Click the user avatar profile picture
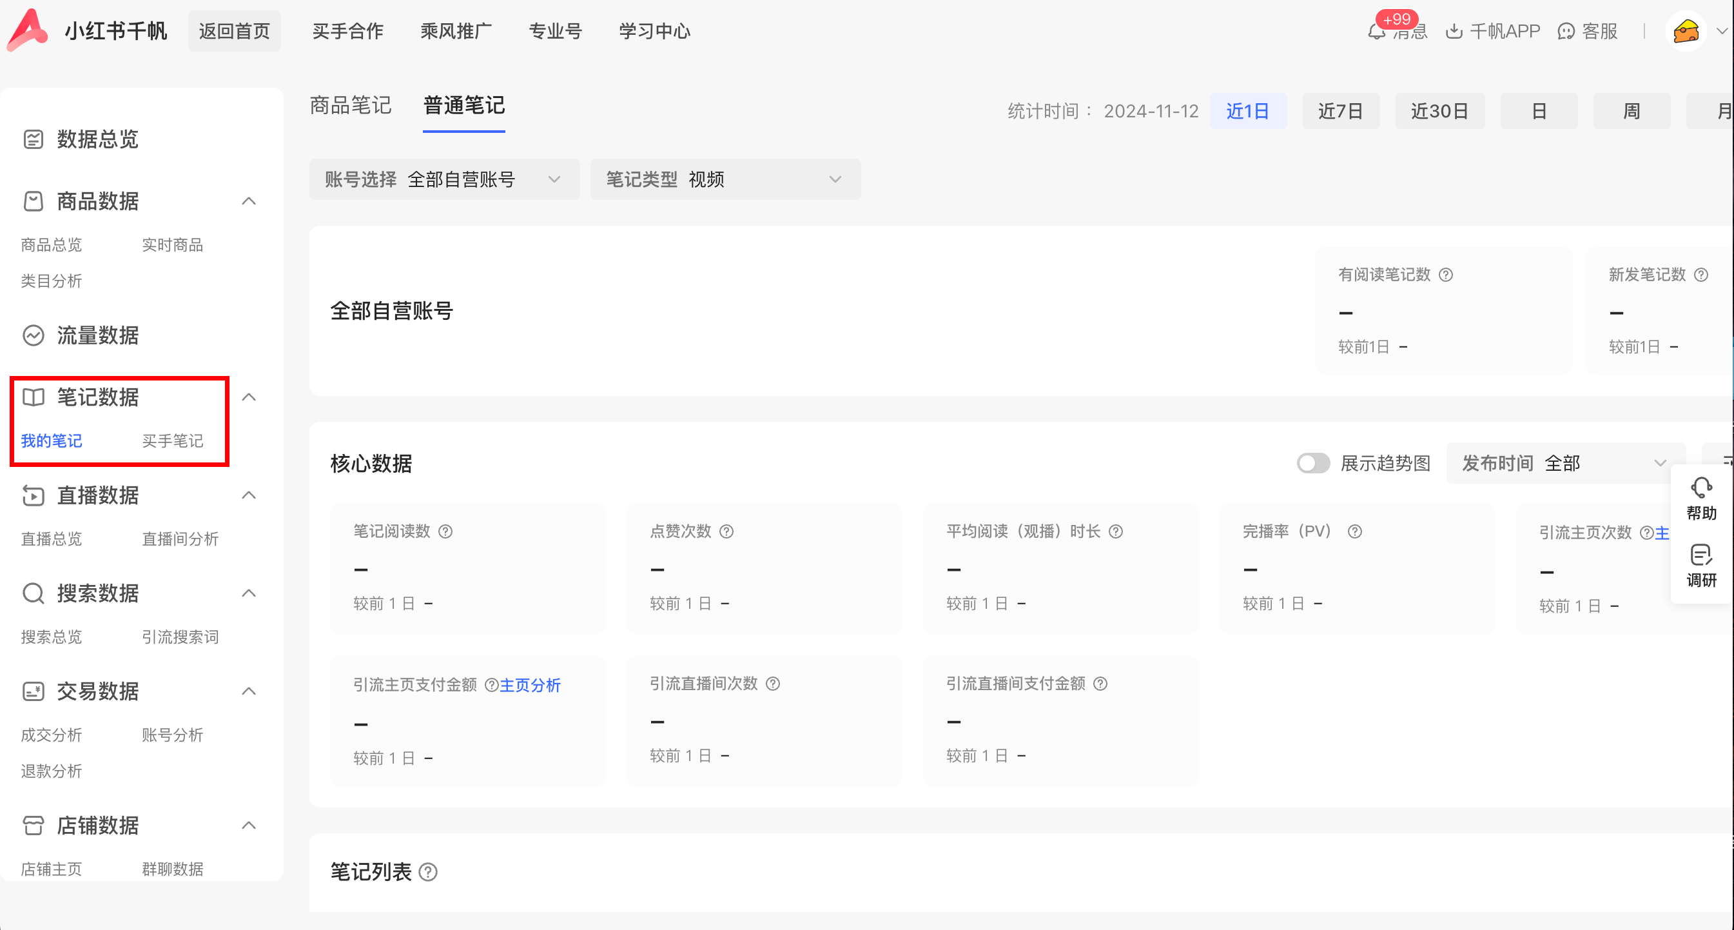 click(1686, 32)
